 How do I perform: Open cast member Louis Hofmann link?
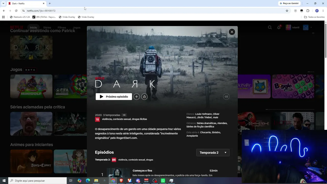203,114
